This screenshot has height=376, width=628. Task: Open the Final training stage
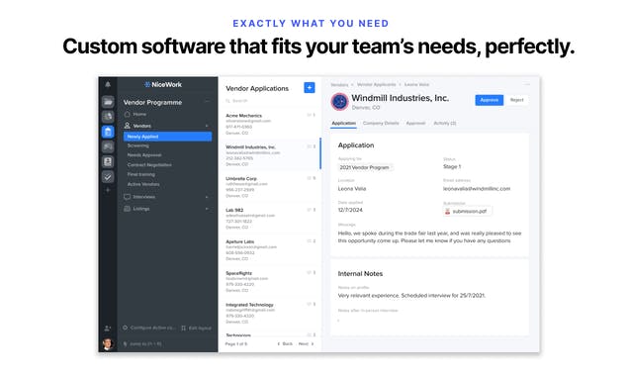point(141,174)
